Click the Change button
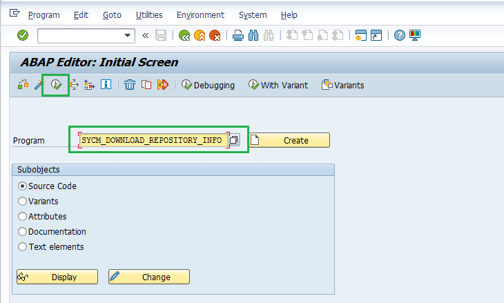504x303 pixels. click(149, 277)
